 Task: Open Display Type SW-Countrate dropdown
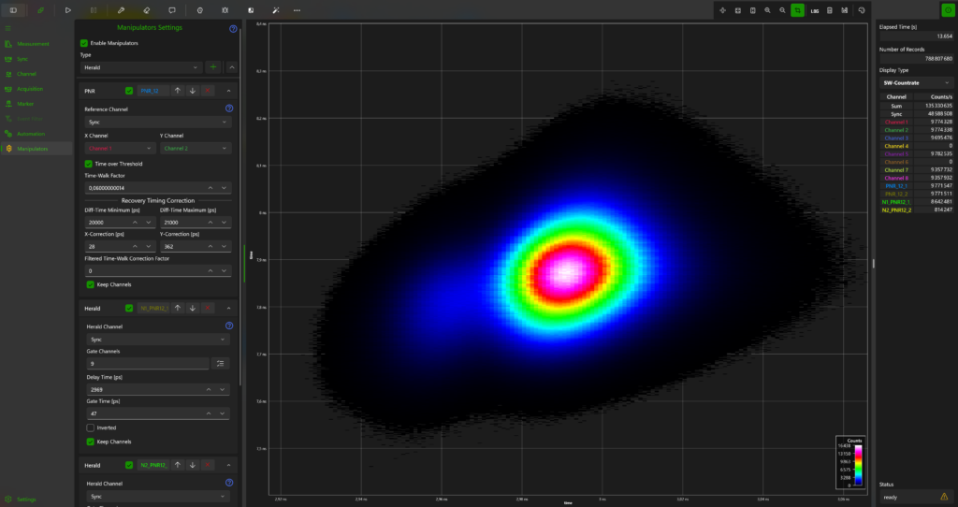coord(916,82)
